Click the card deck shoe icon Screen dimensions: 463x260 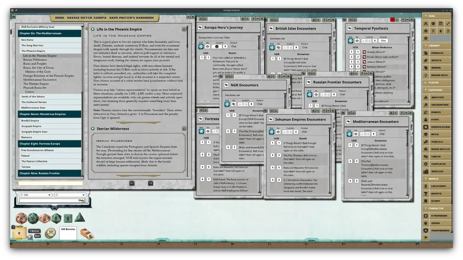[x=87, y=234]
